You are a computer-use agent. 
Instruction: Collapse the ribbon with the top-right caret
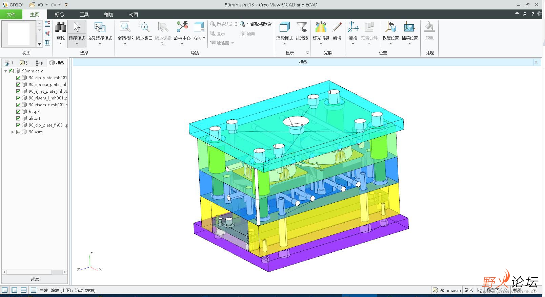coord(517,14)
